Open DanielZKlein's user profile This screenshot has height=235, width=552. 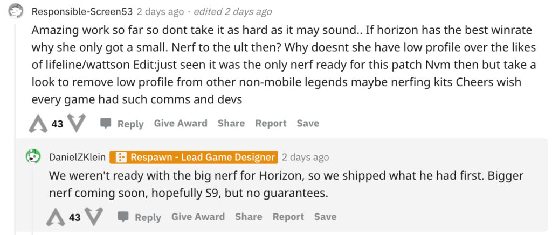pyautogui.click(x=77, y=158)
